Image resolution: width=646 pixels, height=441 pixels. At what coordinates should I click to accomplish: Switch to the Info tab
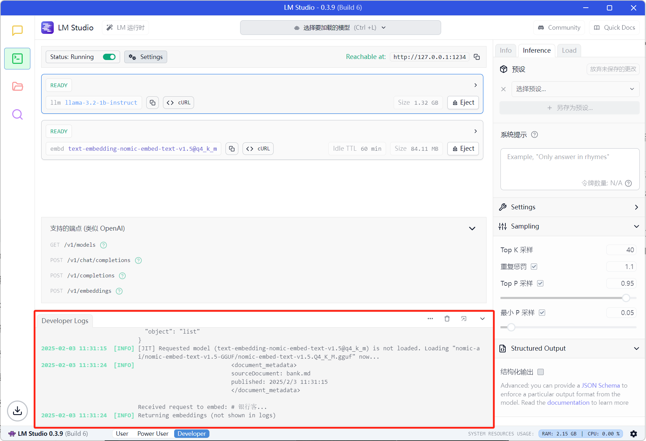pos(505,51)
